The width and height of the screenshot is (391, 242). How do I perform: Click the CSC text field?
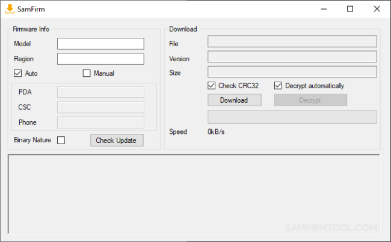point(100,107)
